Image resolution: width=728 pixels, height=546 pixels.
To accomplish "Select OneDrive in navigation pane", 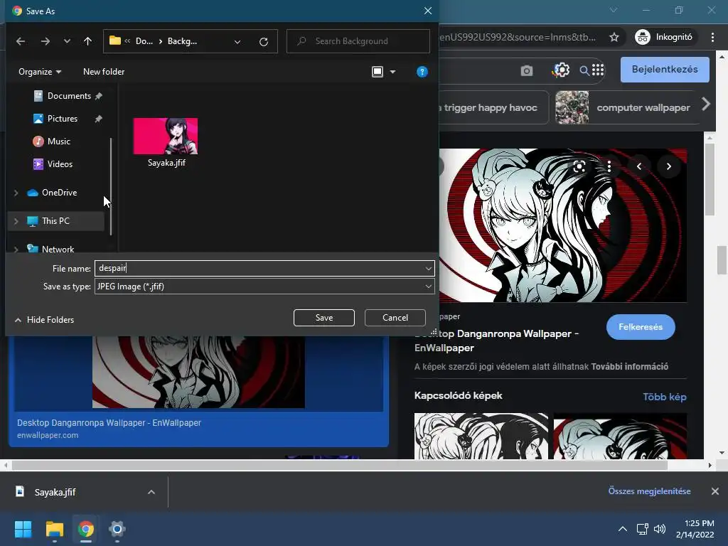I will coord(59,192).
